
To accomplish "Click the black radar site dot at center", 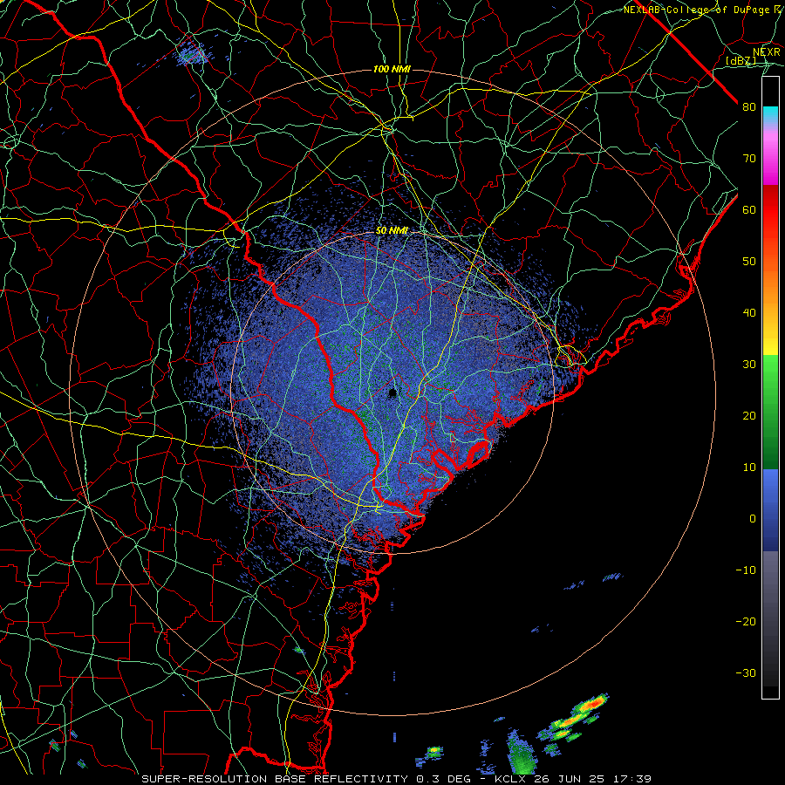I will coord(392,393).
